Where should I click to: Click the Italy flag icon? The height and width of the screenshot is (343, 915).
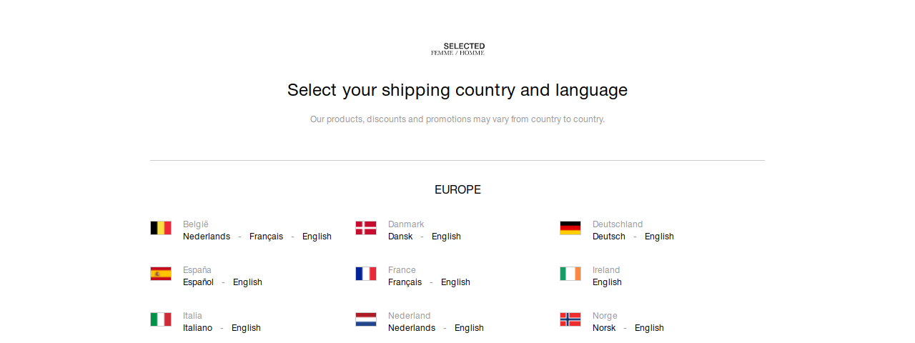(x=161, y=319)
